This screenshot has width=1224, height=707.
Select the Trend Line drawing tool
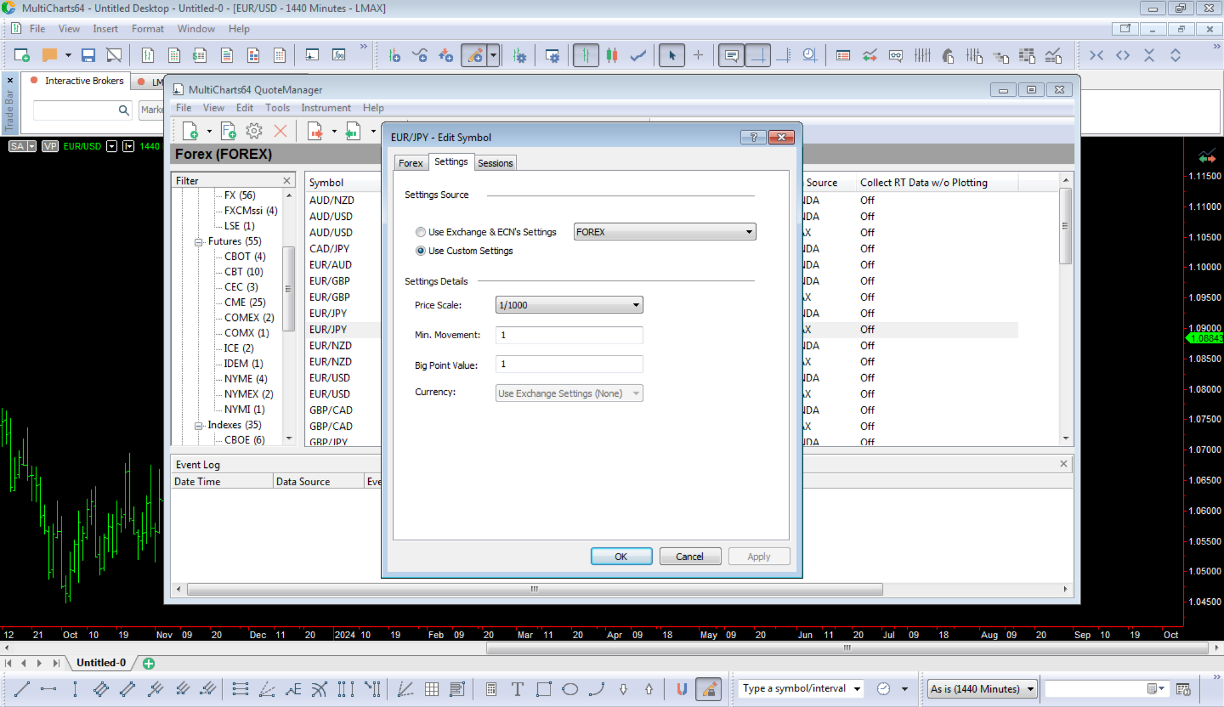pyautogui.click(x=22, y=689)
